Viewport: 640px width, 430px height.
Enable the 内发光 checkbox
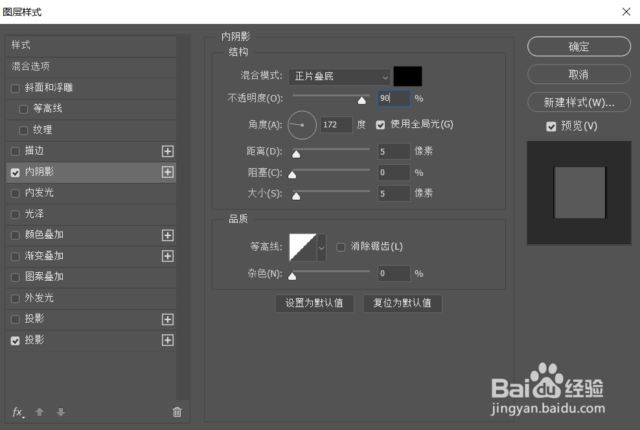(15, 193)
